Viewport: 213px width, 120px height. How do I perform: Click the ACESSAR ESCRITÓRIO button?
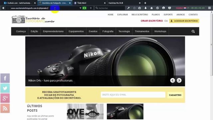[184, 21]
